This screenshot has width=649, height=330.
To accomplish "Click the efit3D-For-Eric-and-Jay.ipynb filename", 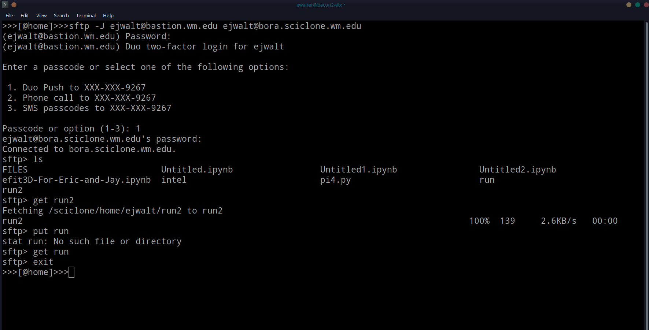I will [77, 180].
